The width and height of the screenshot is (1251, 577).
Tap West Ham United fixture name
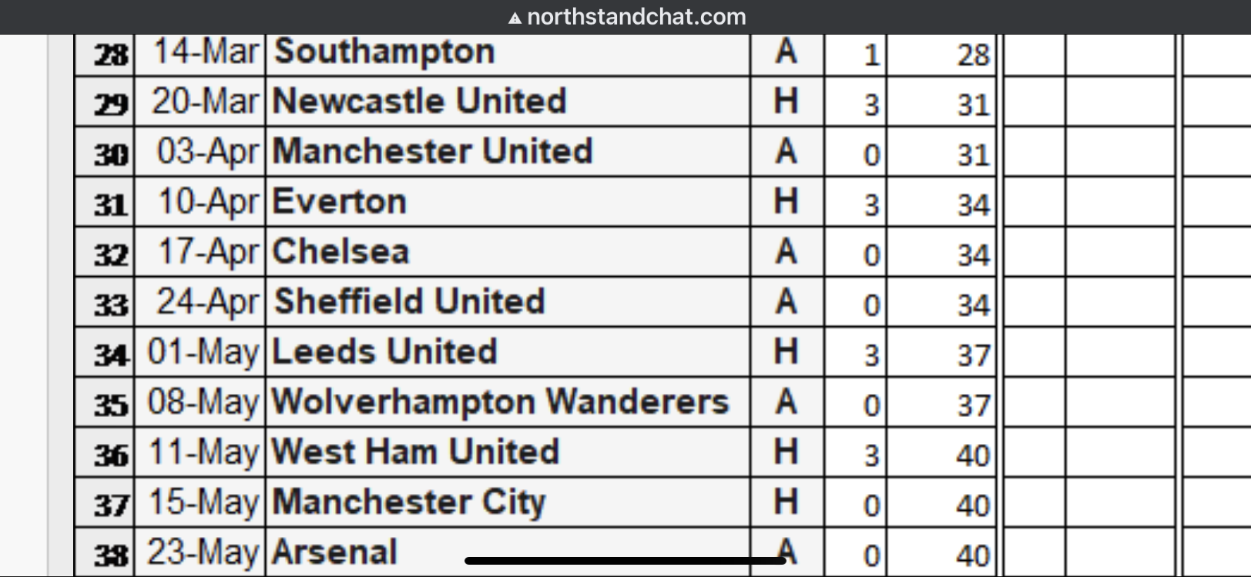415,452
